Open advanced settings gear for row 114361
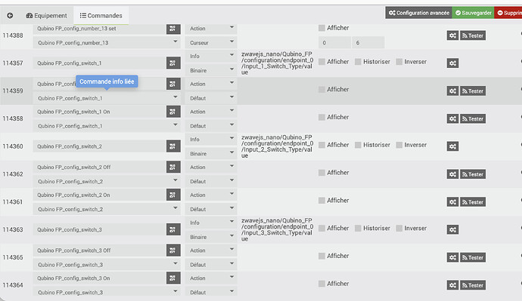Image resolution: width=522 pixels, height=301 pixels. point(452,202)
